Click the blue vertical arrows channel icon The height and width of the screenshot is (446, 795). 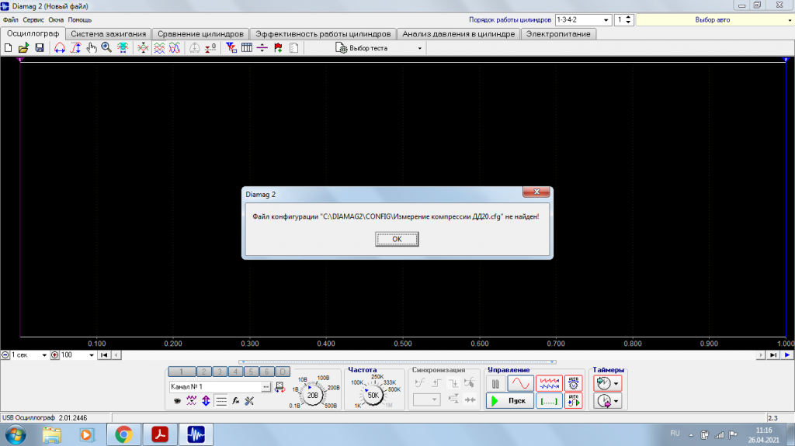[x=206, y=401]
